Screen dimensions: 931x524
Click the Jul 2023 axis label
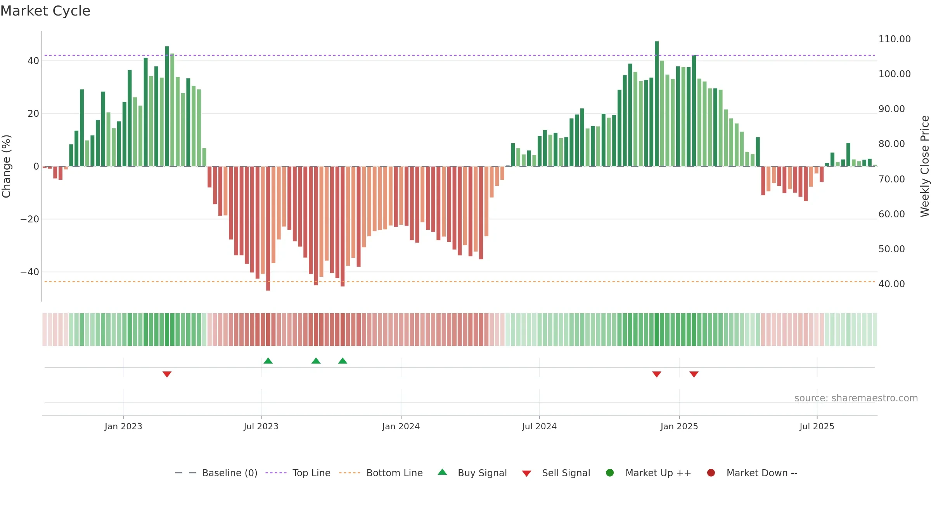(261, 426)
